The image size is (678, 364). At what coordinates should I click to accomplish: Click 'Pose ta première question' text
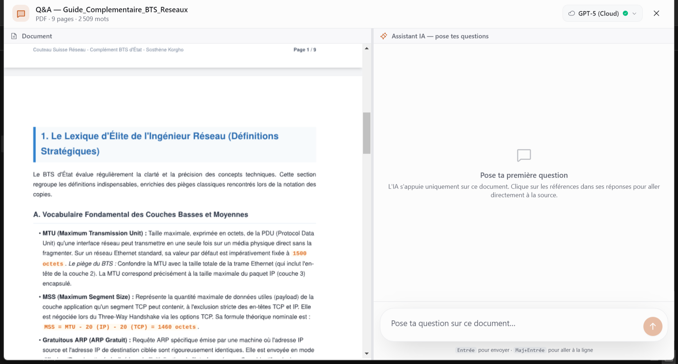524,175
